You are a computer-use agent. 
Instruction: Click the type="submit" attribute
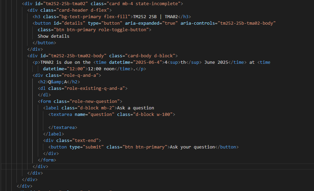pos(87,147)
